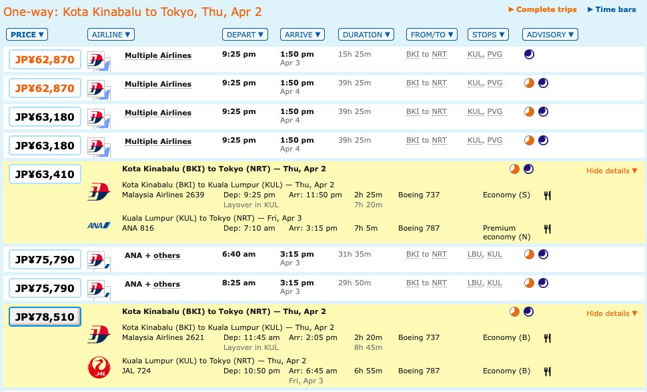
Task: Click 'others' link in the 6:40 am row
Action: pyautogui.click(x=167, y=255)
